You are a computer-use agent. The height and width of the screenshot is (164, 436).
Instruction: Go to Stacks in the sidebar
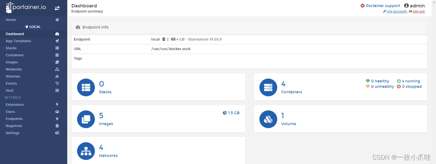(x=33, y=48)
